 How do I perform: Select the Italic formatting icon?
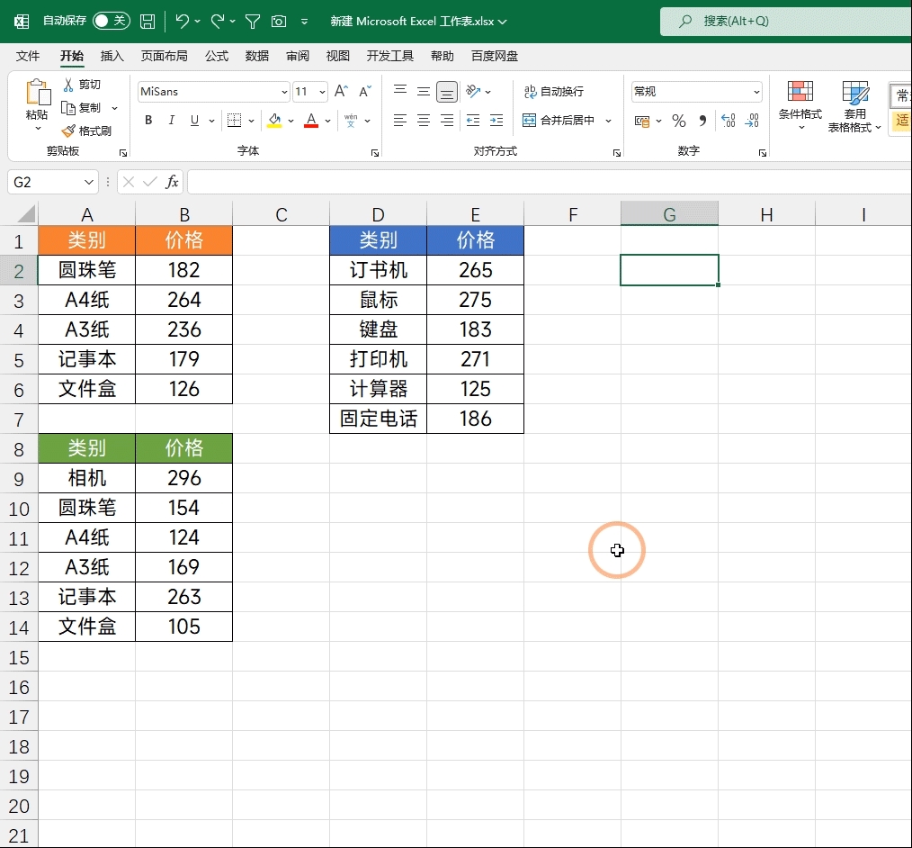171,120
